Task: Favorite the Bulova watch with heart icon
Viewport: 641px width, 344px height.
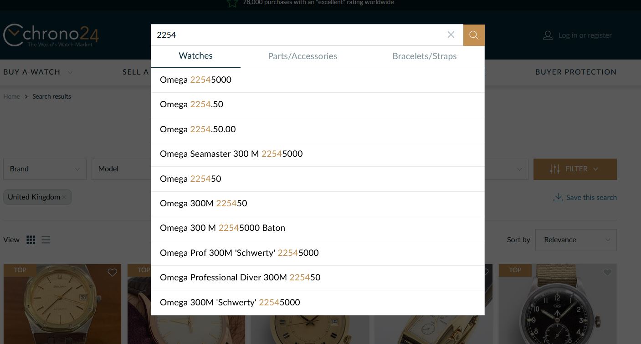Action: (x=113, y=272)
